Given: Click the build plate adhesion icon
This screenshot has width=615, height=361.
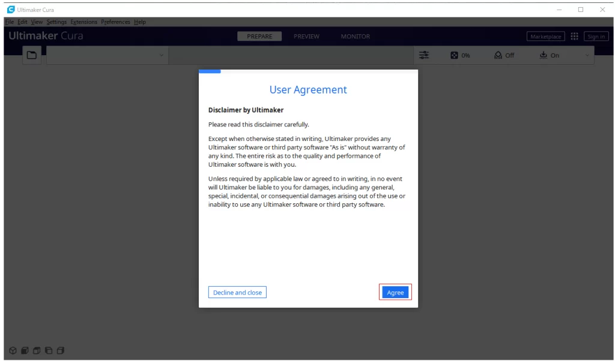Looking at the screenshot, I should [x=543, y=55].
